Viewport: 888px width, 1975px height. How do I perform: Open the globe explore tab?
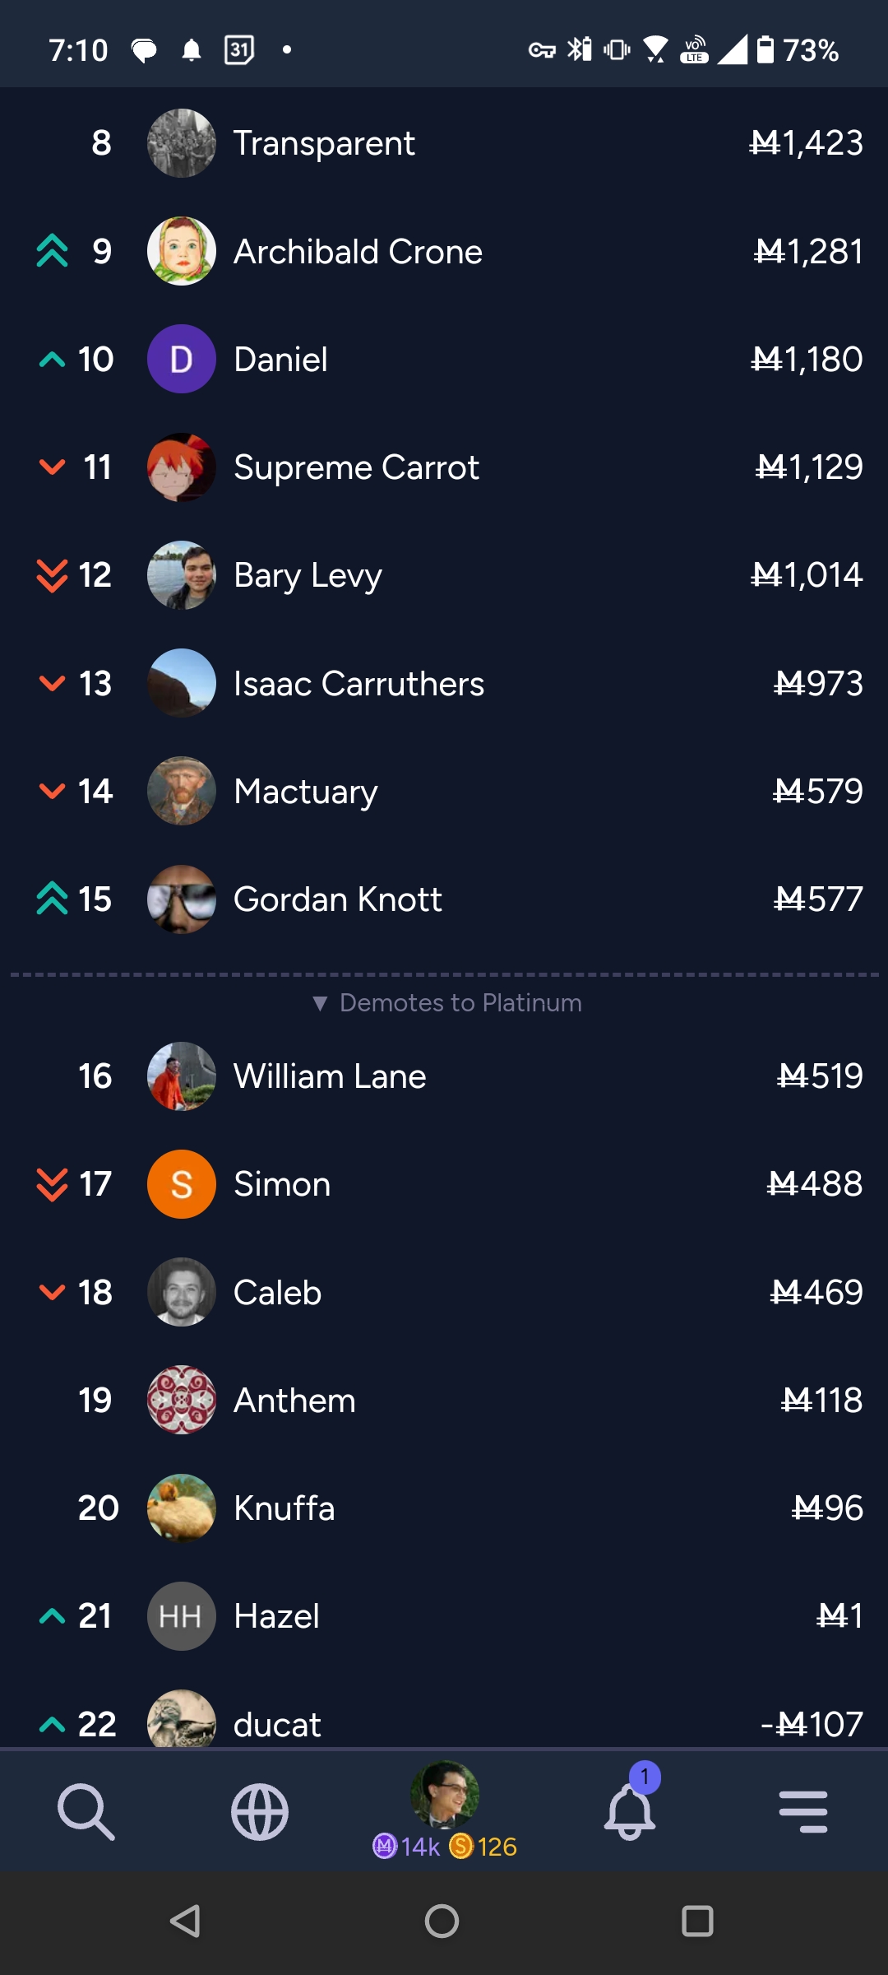coord(260,1811)
